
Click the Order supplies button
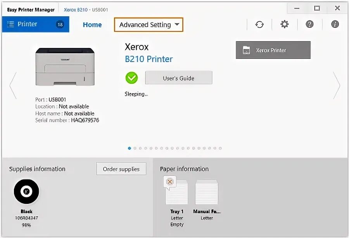pos(121,169)
